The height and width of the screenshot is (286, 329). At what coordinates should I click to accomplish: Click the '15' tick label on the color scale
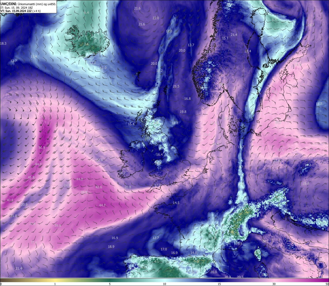(x=219, y=284)
